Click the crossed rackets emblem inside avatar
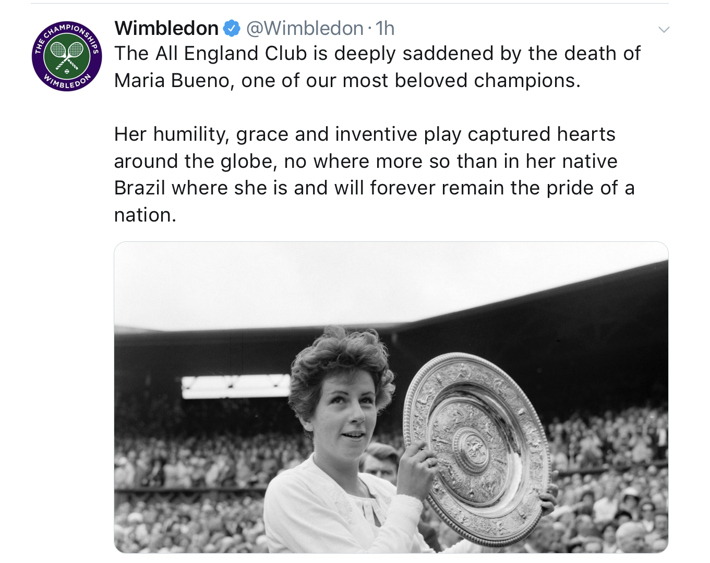The height and width of the screenshot is (563, 710). pyautogui.click(x=67, y=55)
